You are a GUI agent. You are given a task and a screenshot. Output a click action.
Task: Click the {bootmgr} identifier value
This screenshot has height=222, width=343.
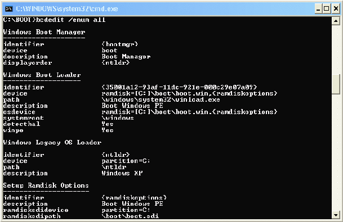[x=119, y=44]
